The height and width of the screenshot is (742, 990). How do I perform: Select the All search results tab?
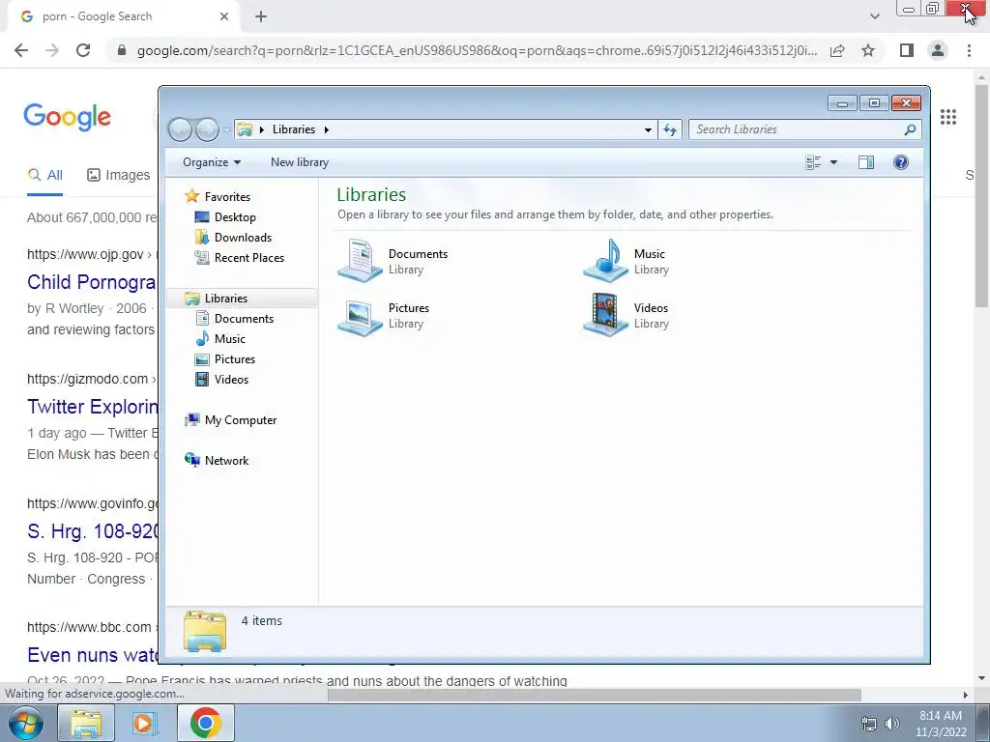click(x=45, y=175)
